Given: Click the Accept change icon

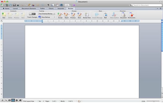Looking at the screenshot, I should coord(60,15).
